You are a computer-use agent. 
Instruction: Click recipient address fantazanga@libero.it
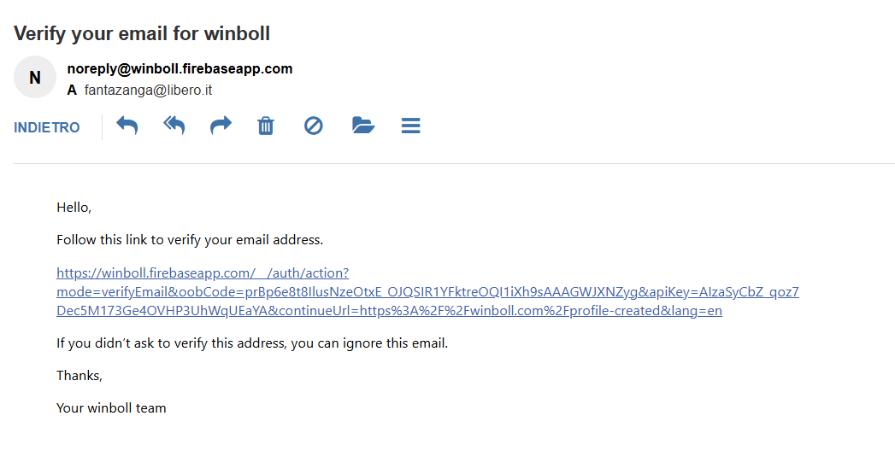[148, 90]
